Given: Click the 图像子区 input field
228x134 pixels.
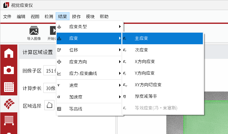Looking at the screenshot, I should click(49, 71).
